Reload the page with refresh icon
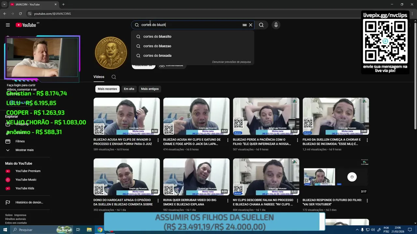417x234 pixels. 20,14
